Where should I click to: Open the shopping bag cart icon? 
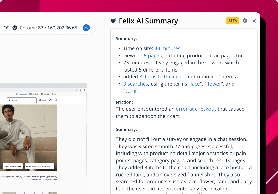(56, 100)
